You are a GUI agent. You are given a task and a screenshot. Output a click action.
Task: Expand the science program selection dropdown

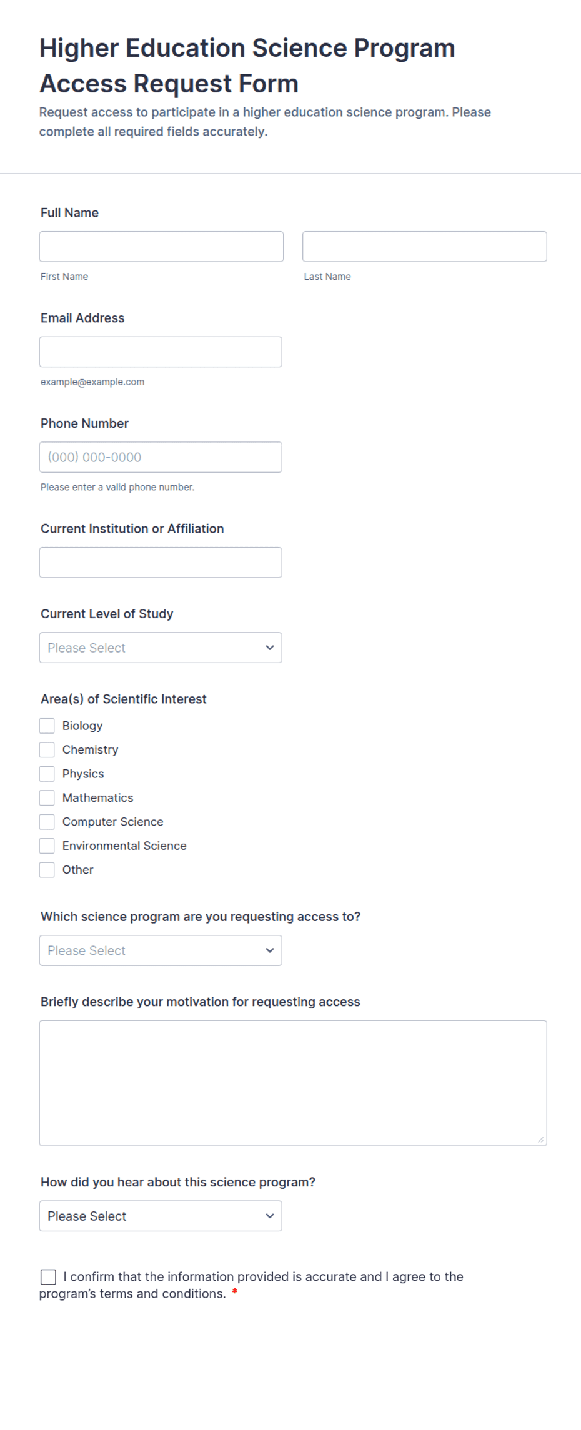pyautogui.click(x=161, y=950)
